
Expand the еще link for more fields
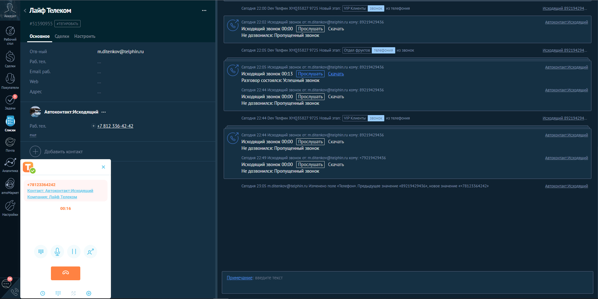pos(33,135)
